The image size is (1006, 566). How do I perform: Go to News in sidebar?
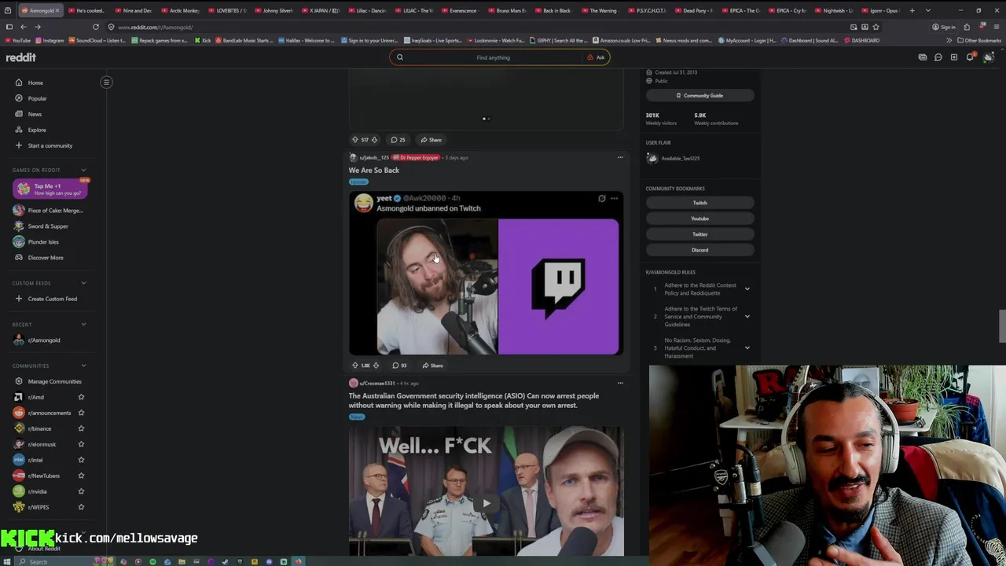(x=35, y=114)
